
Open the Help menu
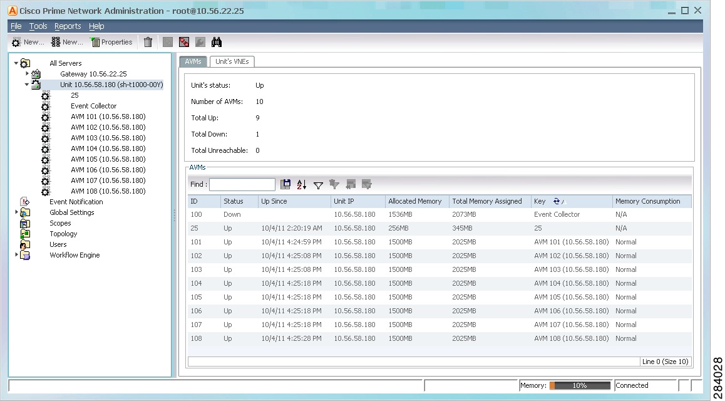(x=96, y=26)
